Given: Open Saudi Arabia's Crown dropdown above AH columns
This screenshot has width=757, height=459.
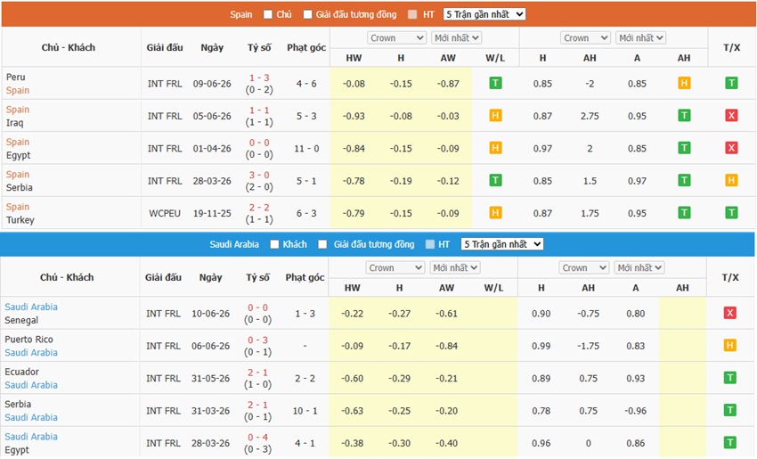Looking at the screenshot, I should [x=584, y=267].
